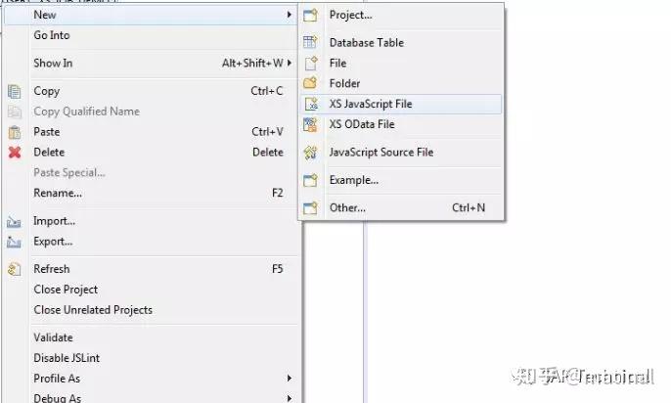Click the XS OData File icon

pyautogui.click(x=310, y=124)
